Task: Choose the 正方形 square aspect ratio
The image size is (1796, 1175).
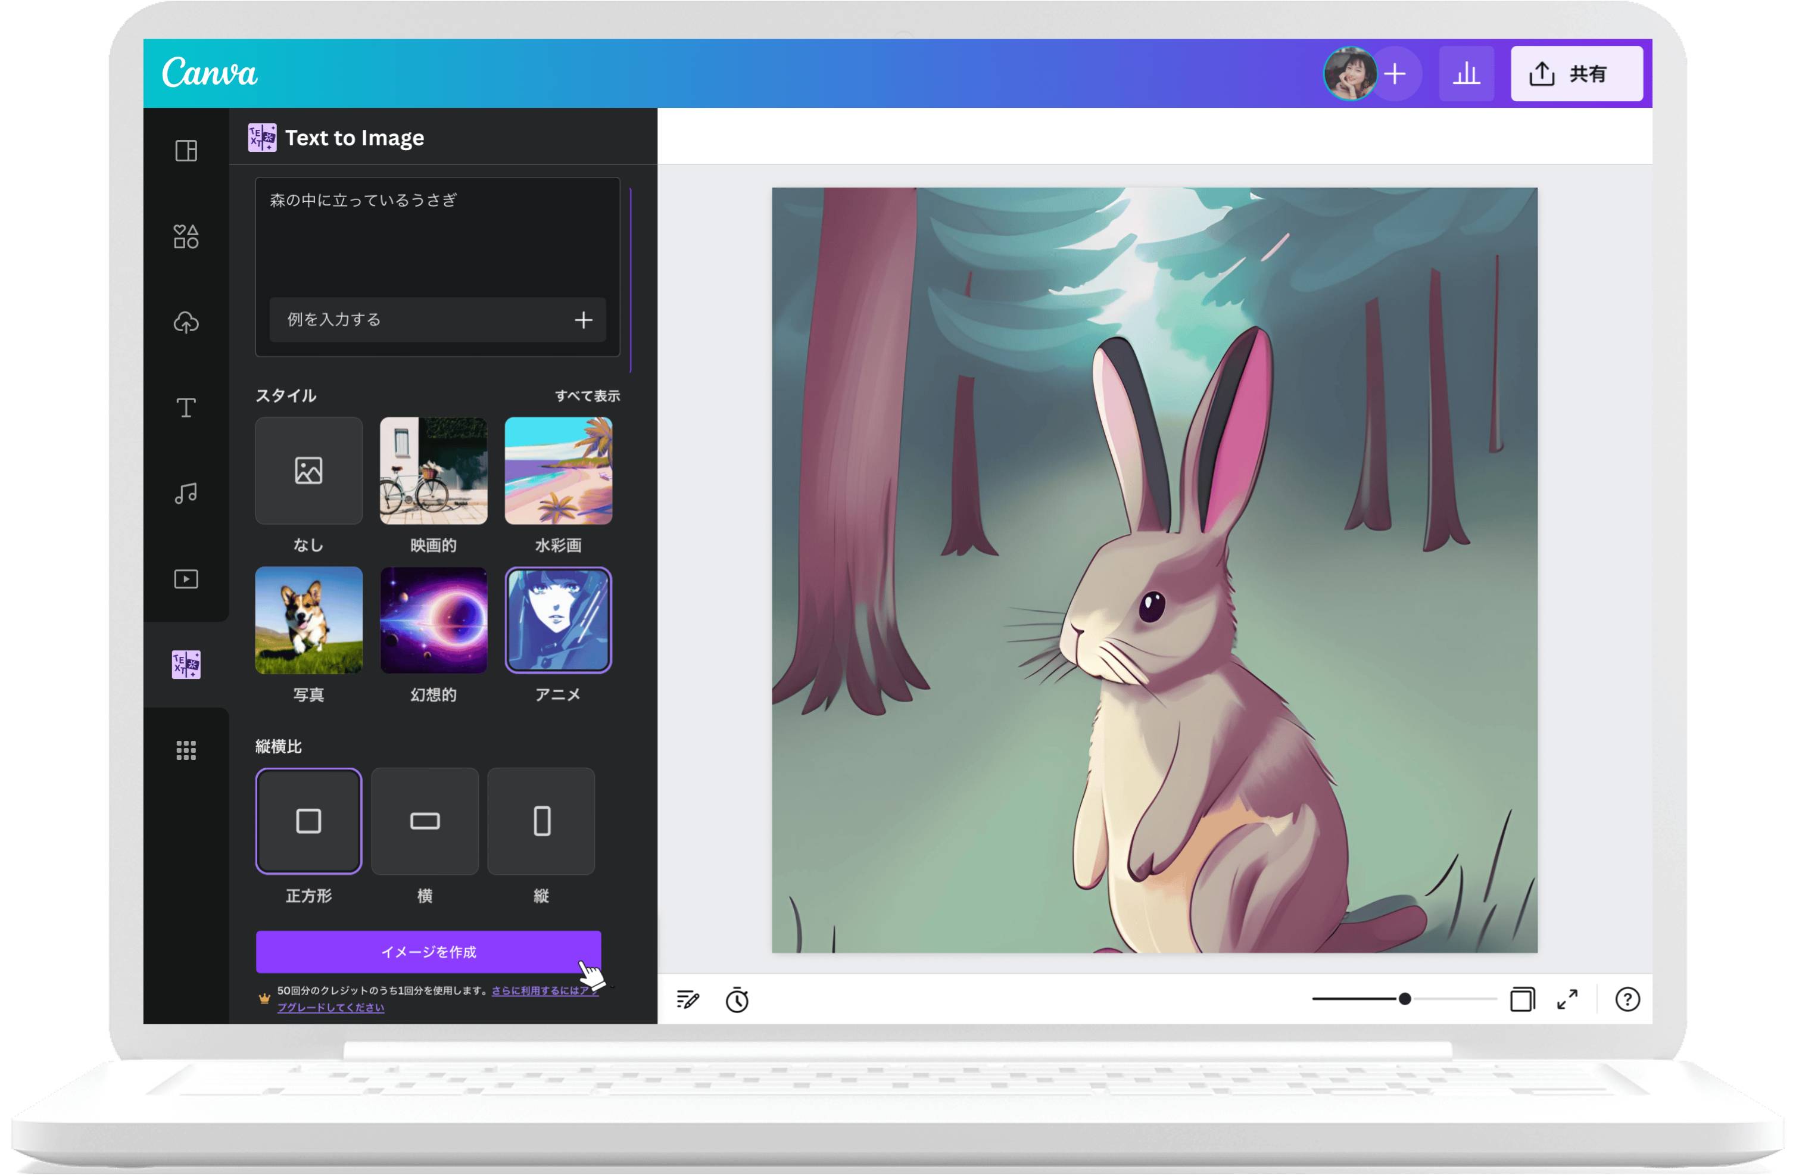Action: pyautogui.click(x=308, y=821)
